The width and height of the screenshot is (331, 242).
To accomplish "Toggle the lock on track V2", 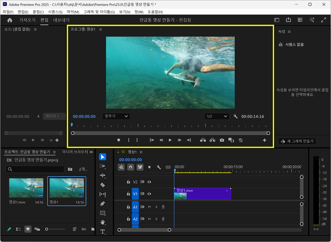I will pos(128,182).
